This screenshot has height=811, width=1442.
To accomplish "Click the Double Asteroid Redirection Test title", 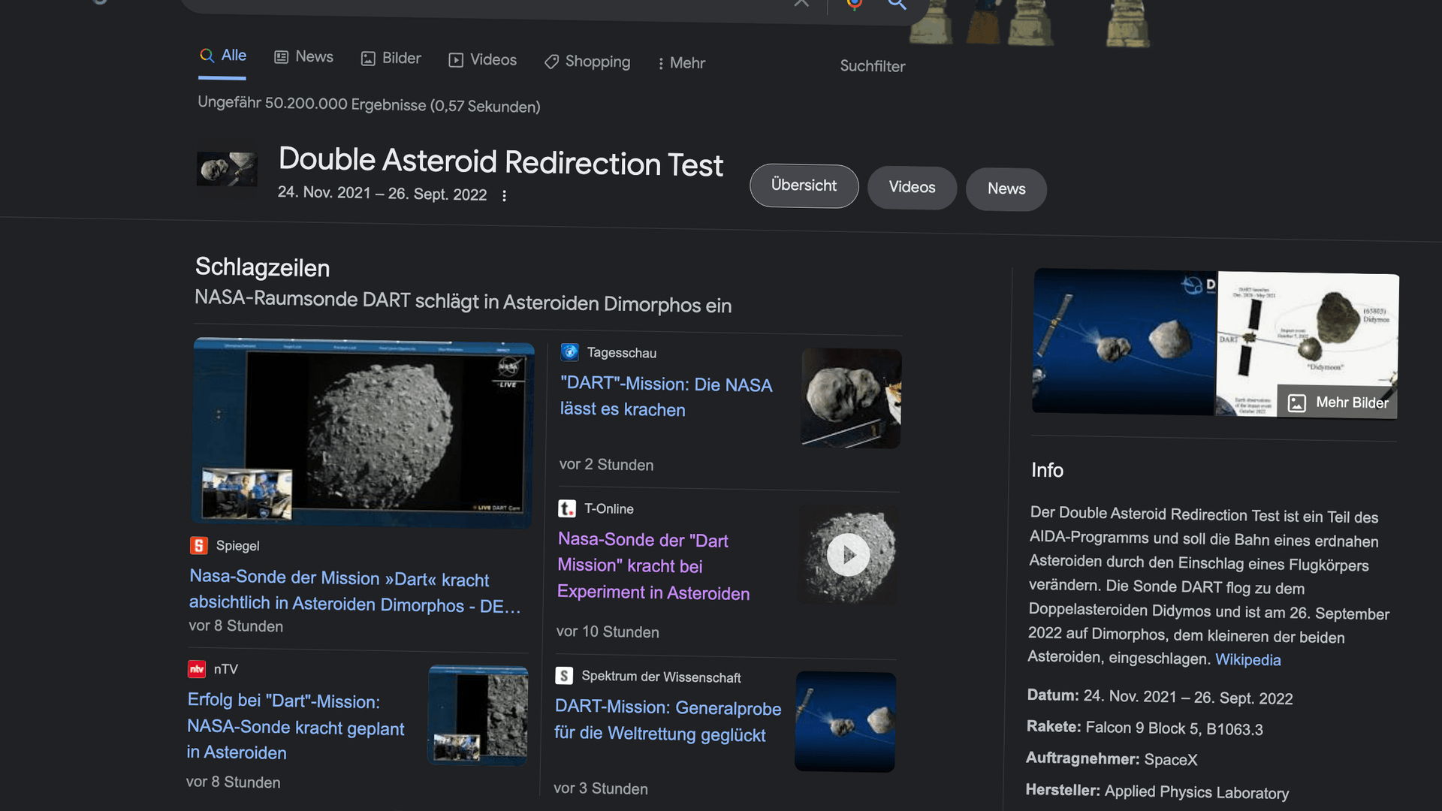I will 501,162.
